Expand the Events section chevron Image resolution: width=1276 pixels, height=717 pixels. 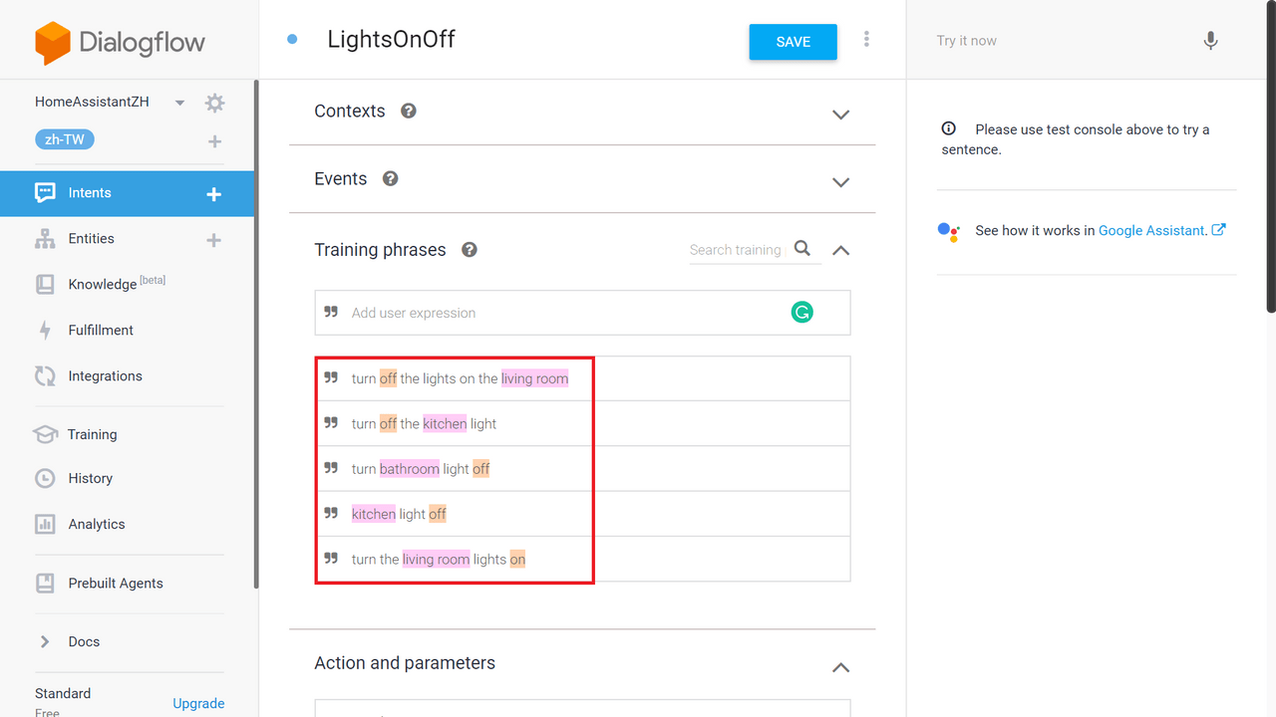point(840,182)
